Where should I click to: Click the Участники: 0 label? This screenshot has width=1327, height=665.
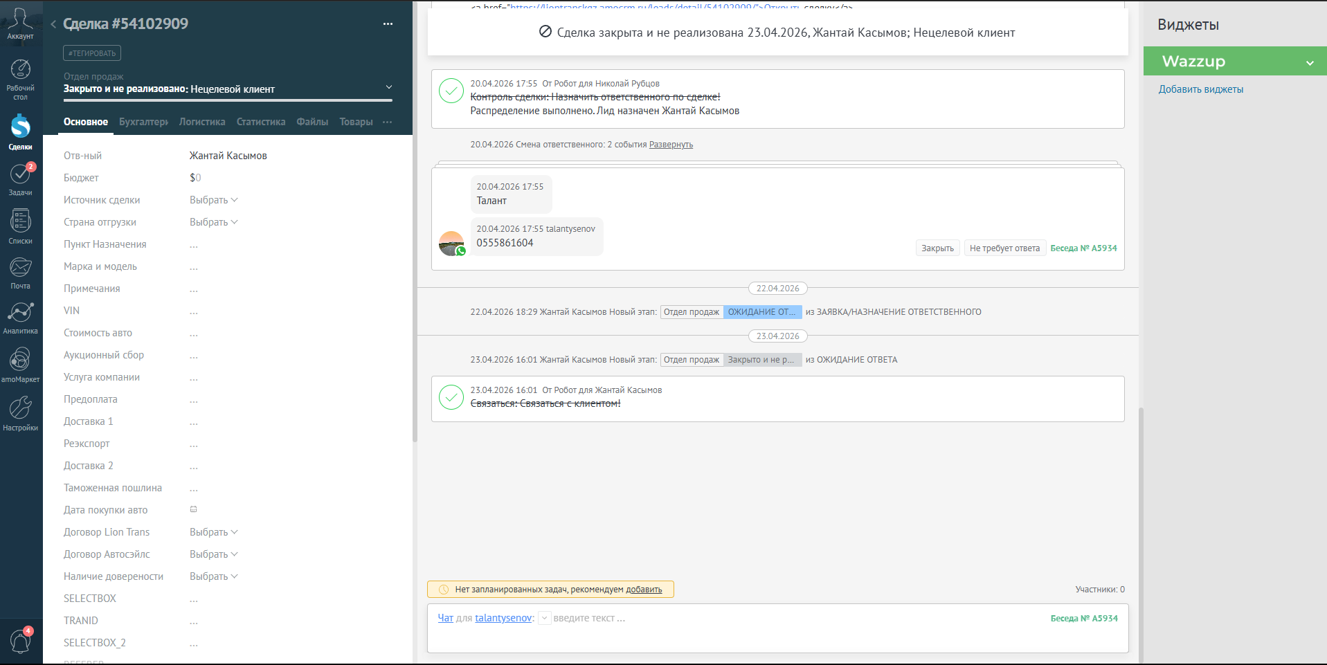[x=1100, y=590]
